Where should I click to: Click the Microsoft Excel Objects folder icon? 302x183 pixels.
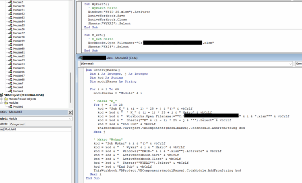(x=6, y=99)
